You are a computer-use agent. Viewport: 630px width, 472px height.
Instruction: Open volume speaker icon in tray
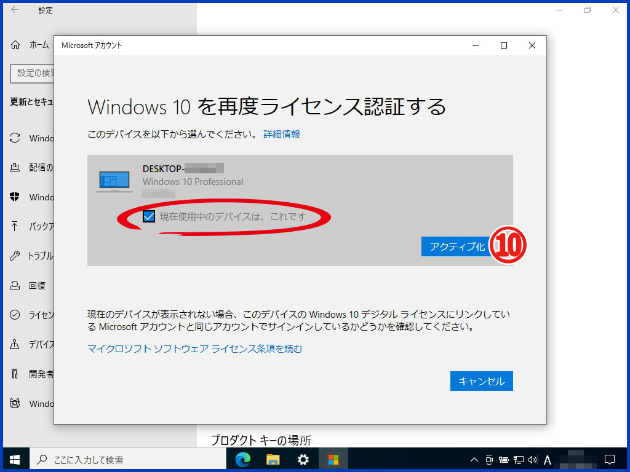point(533,460)
